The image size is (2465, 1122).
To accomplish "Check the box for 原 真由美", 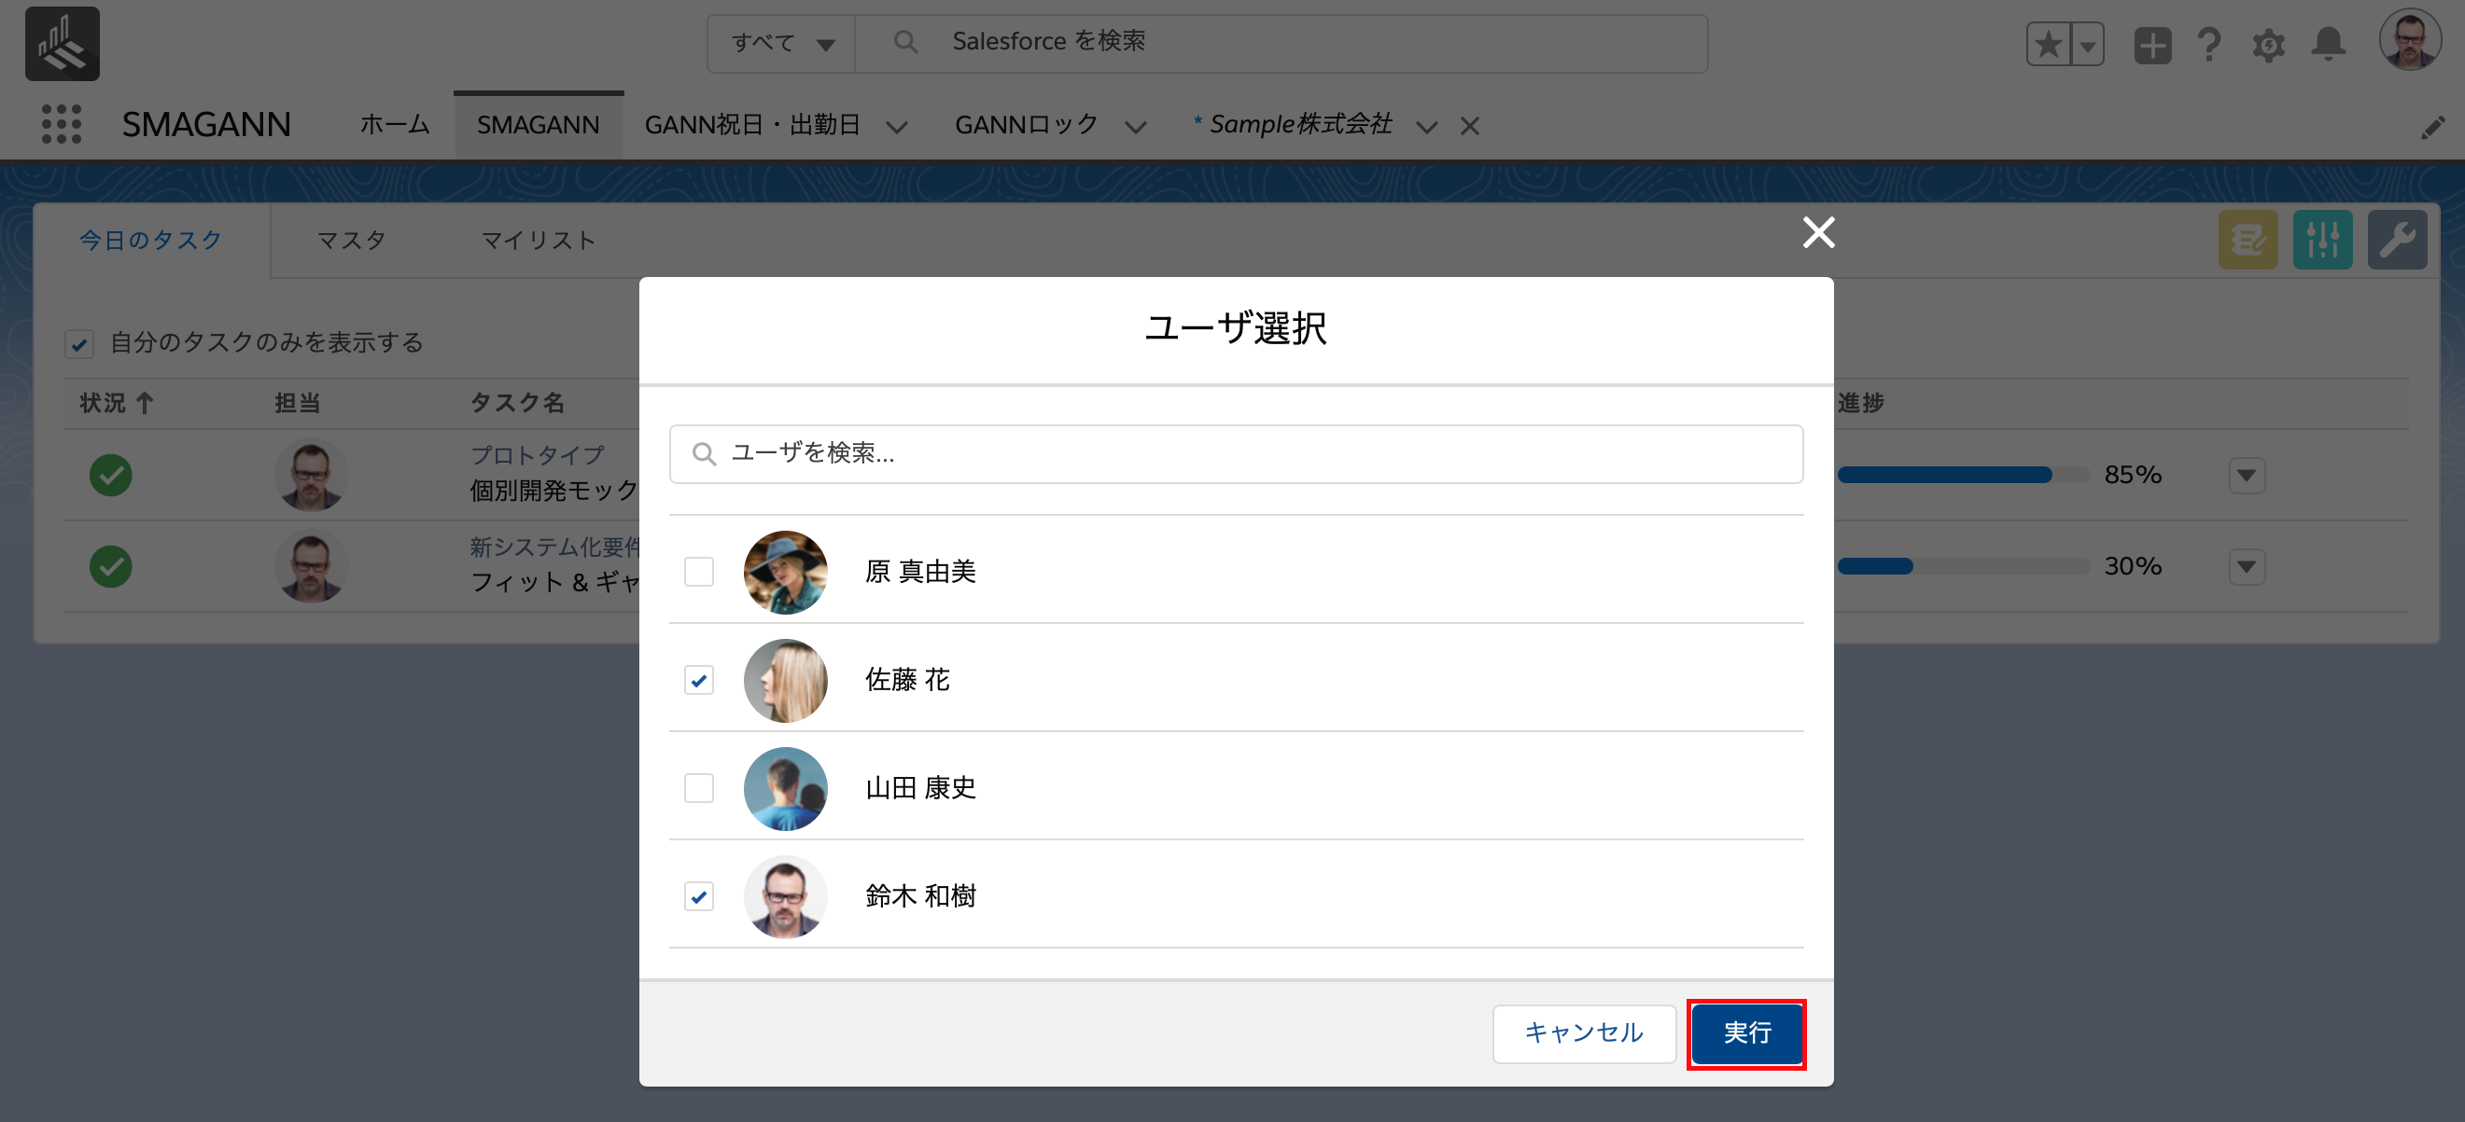I will (x=698, y=572).
